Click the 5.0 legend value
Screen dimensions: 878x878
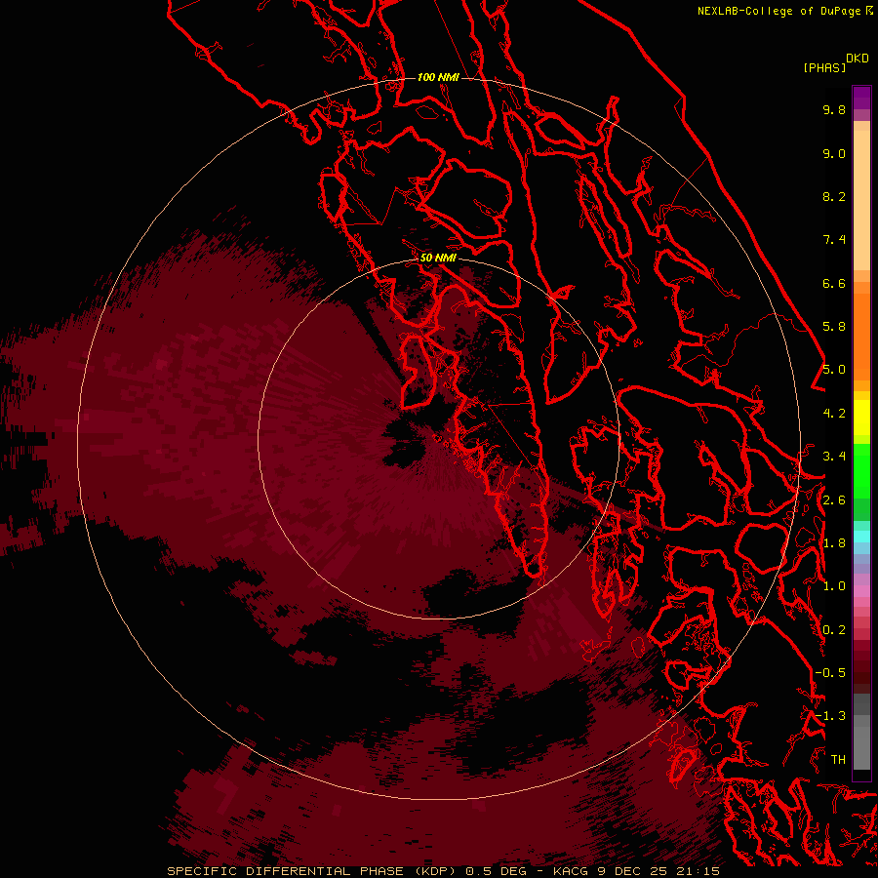coord(834,370)
